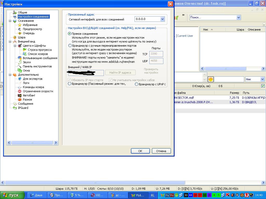Click the Звуки music note icon
Viewport: 266px width, 199px height.
coord(20,62)
